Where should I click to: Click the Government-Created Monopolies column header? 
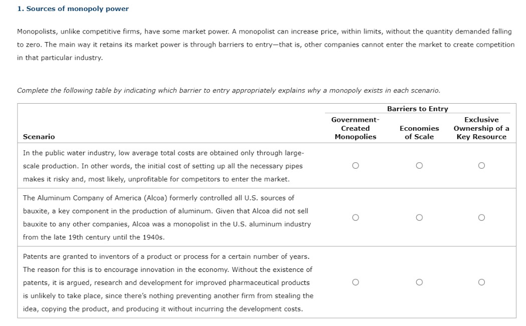(355, 128)
